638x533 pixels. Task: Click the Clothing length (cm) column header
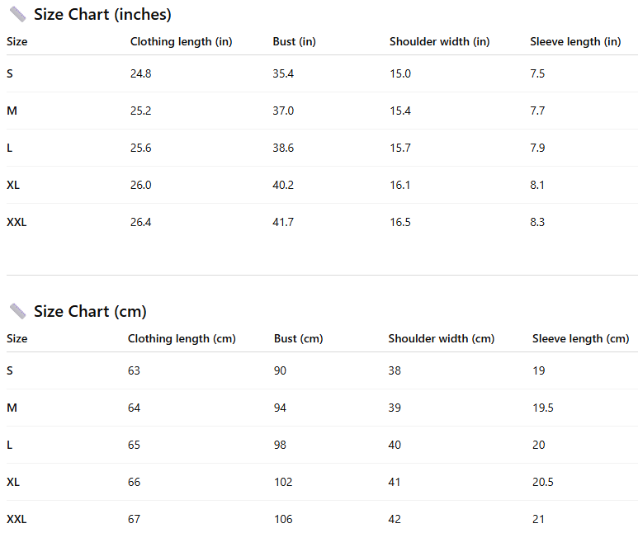[182, 338]
